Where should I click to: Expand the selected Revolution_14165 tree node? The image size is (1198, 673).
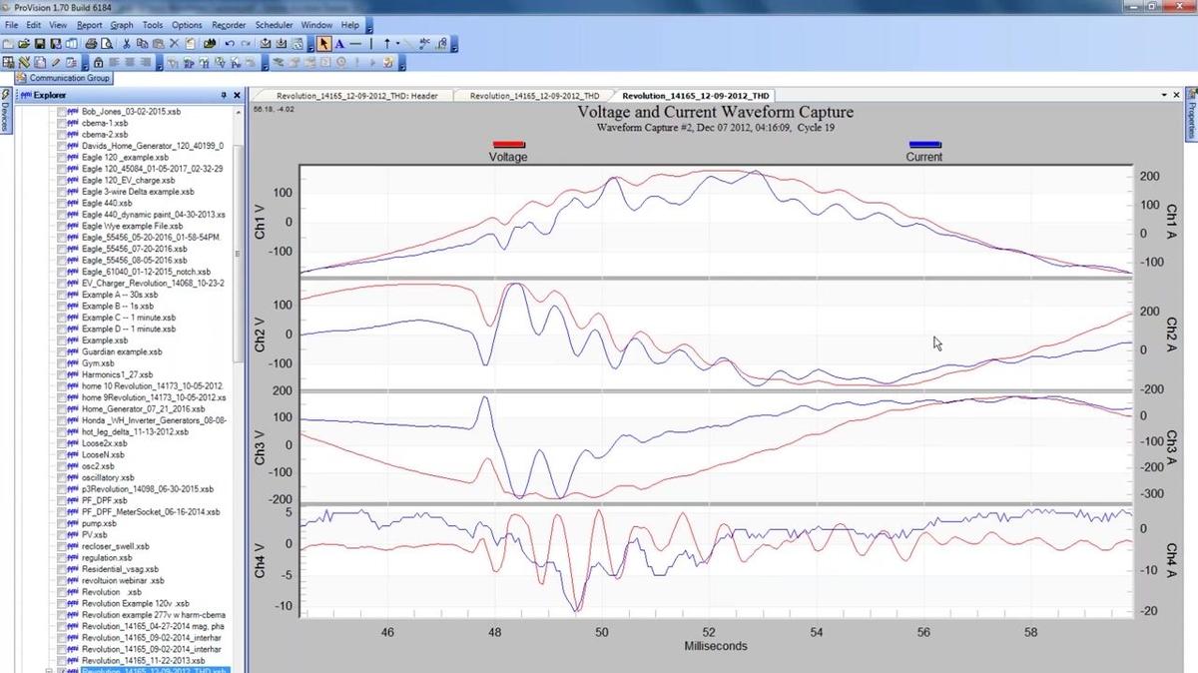[x=50, y=671]
